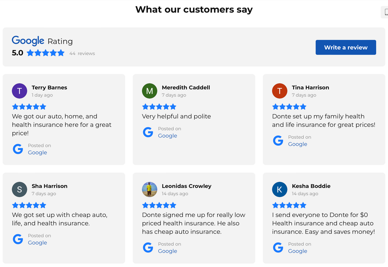This screenshot has width=388, height=267.
Task: Select the Terry Barnes reviewer name
Action: [49, 88]
